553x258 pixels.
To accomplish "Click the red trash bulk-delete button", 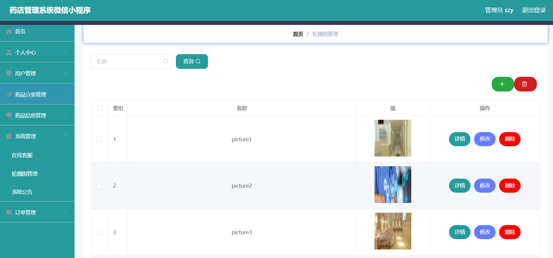I will 525,84.
